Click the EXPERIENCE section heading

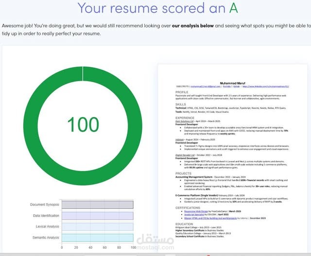tap(185, 118)
